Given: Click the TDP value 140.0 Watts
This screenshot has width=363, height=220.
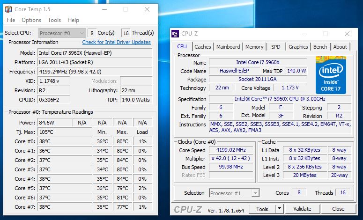Looking at the screenshot, I should coord(136,100).
